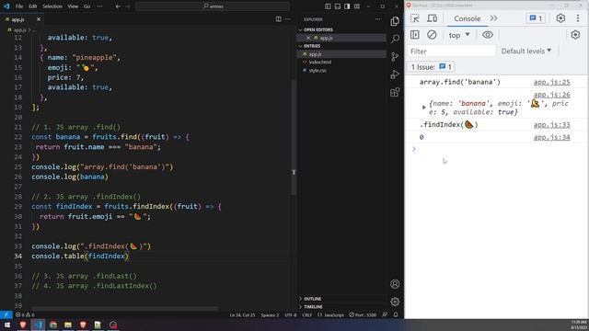Viewport: 589px width, 331px height.
Task: Open the top JavaScript context dropdown
Action: 459,35
